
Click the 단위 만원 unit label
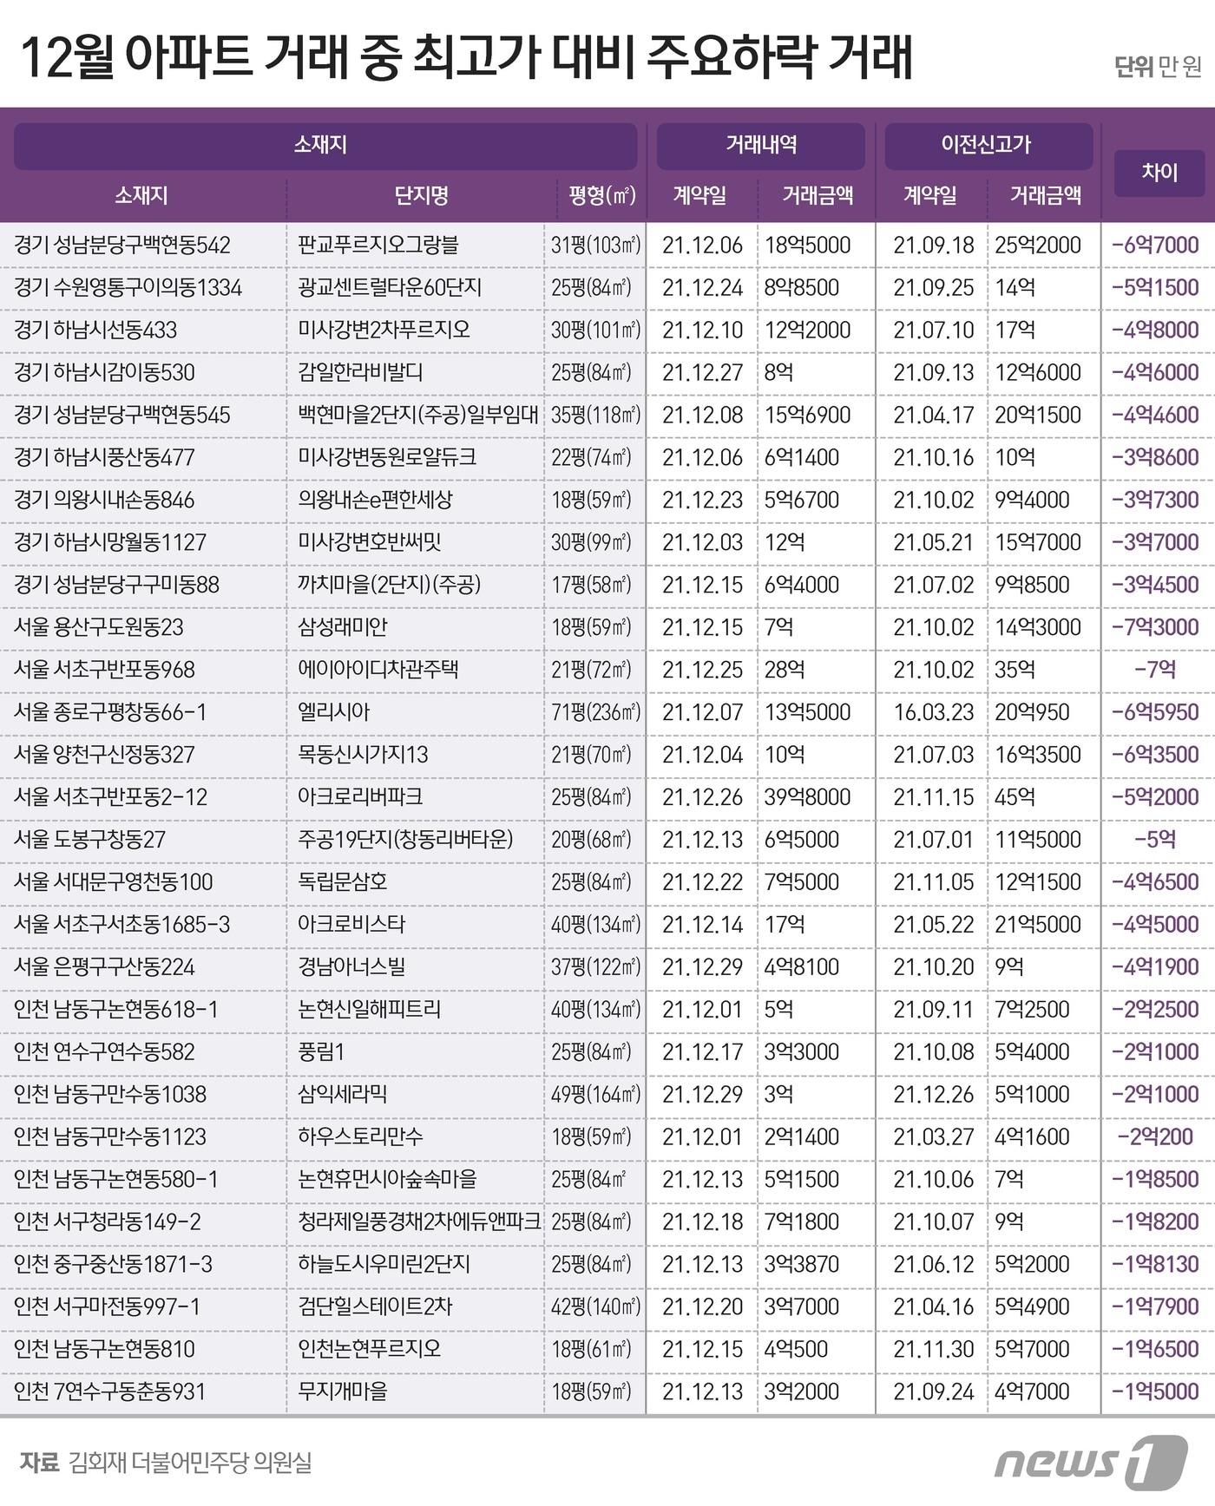pyautogui.click(x=1158, y=67)
